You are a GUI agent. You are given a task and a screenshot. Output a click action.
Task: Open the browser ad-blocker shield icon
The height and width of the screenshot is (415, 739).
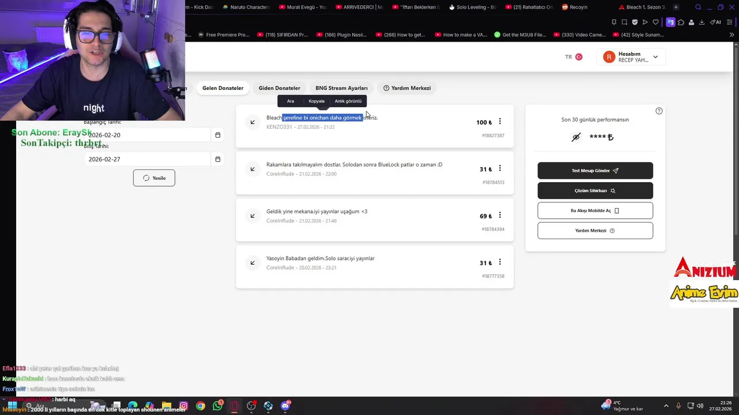click(635, 22)
